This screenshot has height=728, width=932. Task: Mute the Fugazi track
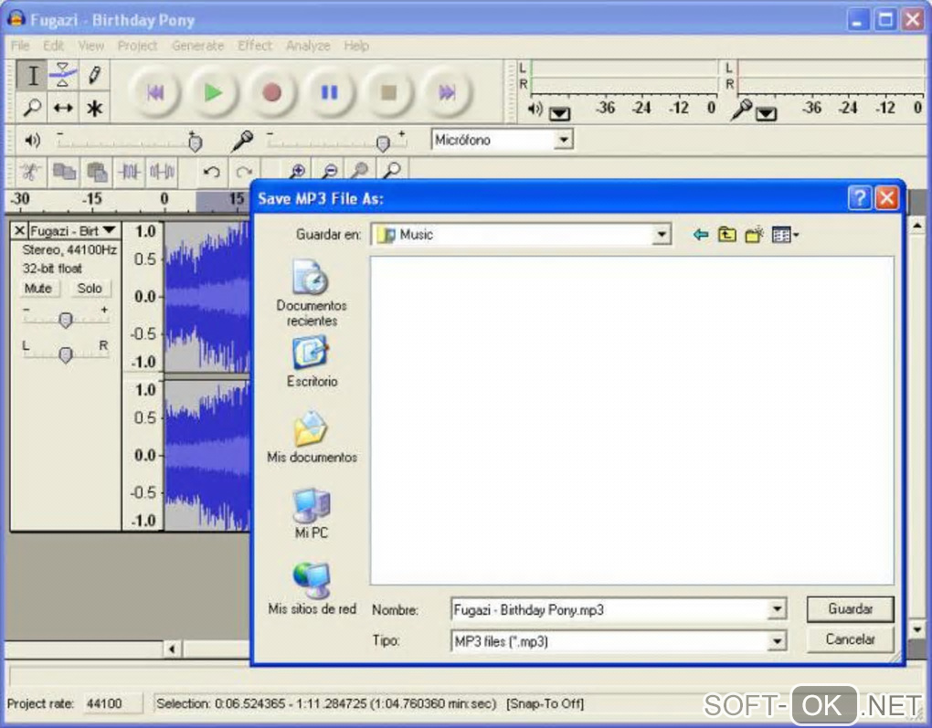tap(38, 289)
